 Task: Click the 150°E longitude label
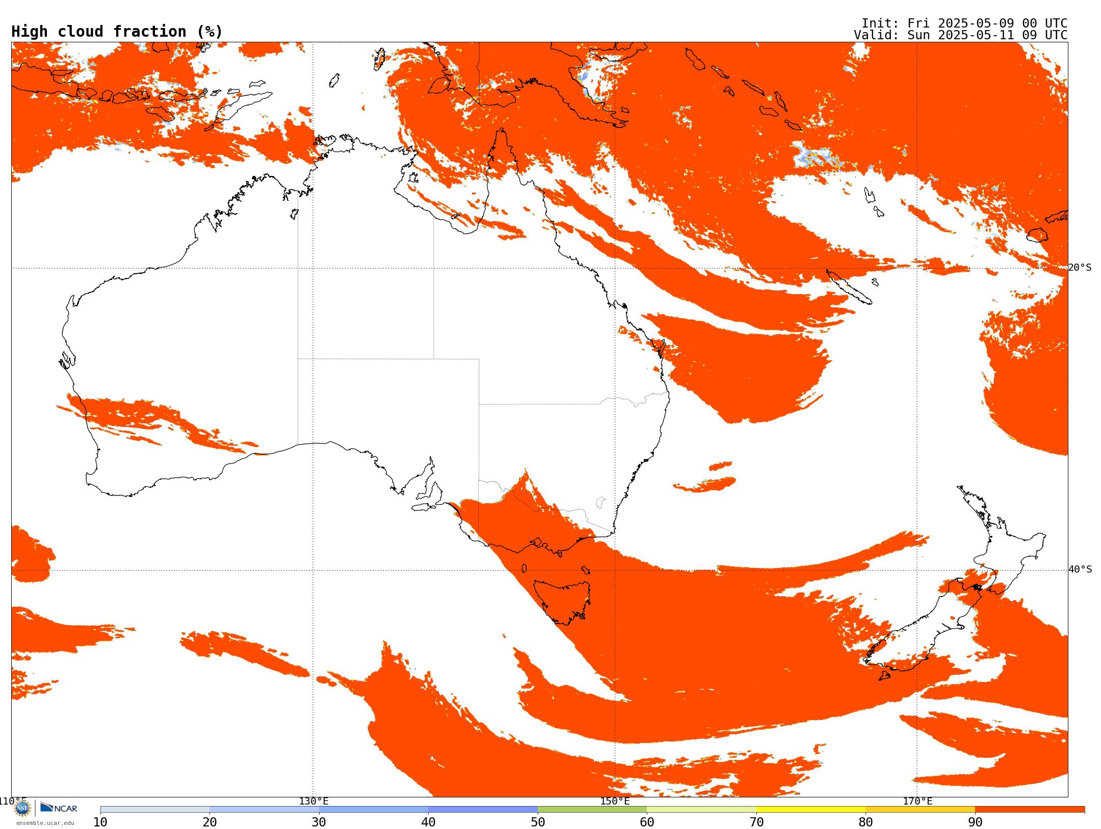coord(615,801)
